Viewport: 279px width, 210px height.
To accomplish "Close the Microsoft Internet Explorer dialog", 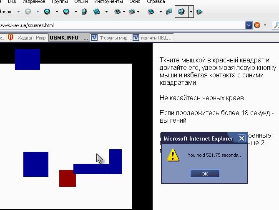I will click(x=241, y=138).
